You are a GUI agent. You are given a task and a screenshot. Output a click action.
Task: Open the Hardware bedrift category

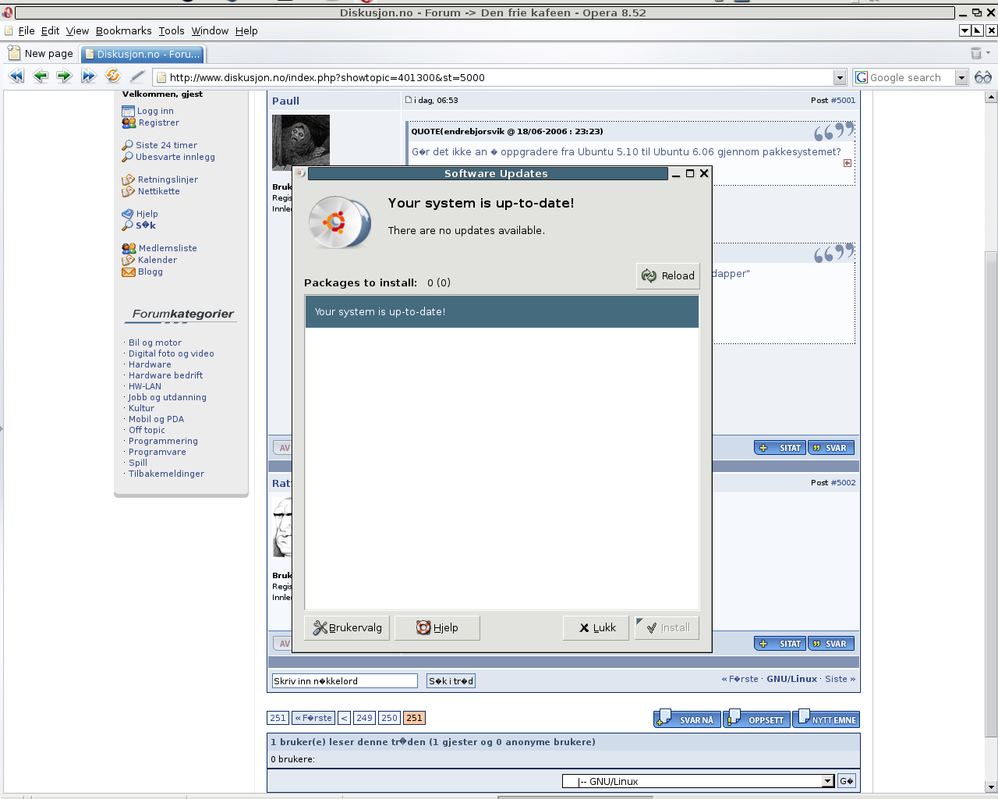point(165,375)
